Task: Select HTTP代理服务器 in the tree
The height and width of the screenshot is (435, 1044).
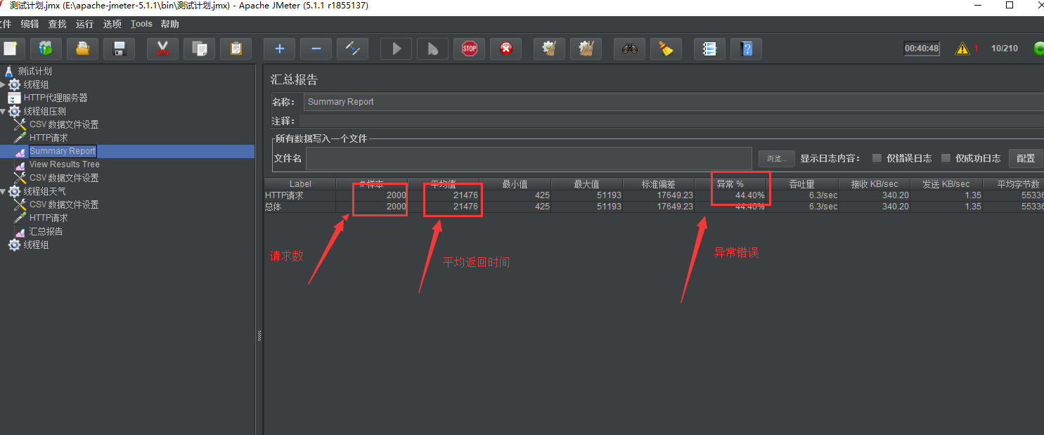Action: pos(56,98)
